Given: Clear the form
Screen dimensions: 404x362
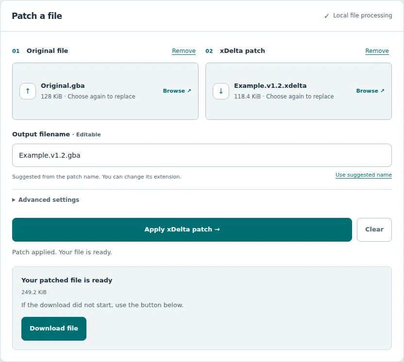Looking at the screenshot, I should pos(374,230).
